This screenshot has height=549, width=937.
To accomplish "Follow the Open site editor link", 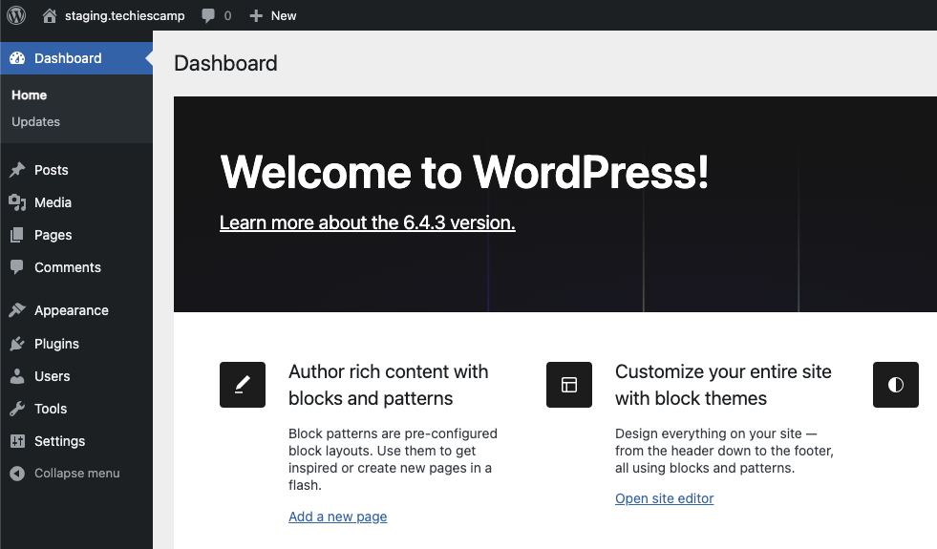I will 664,498.
